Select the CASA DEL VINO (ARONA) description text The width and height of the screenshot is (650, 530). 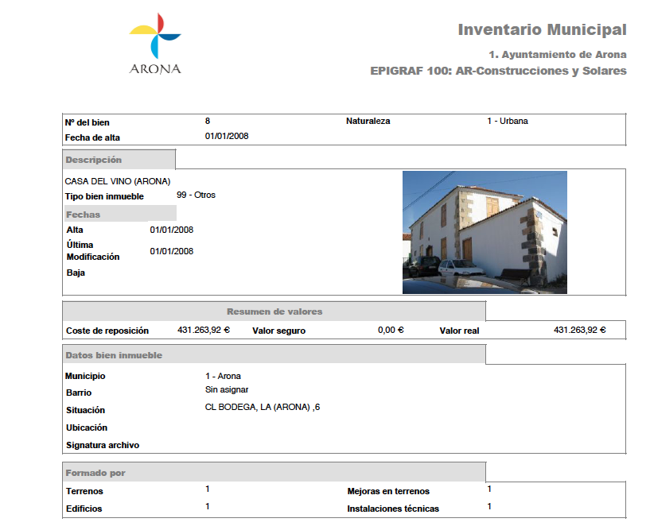pos(117,181)
